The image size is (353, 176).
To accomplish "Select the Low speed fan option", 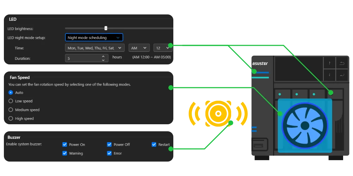I will pos(11,101).
